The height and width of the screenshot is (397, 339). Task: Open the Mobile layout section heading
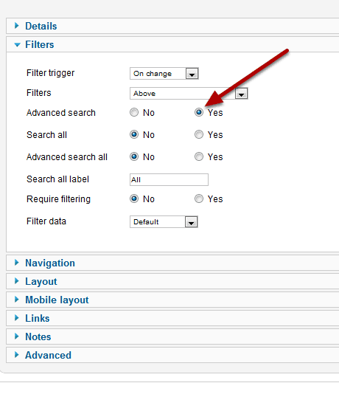click(x=57, y=300)
